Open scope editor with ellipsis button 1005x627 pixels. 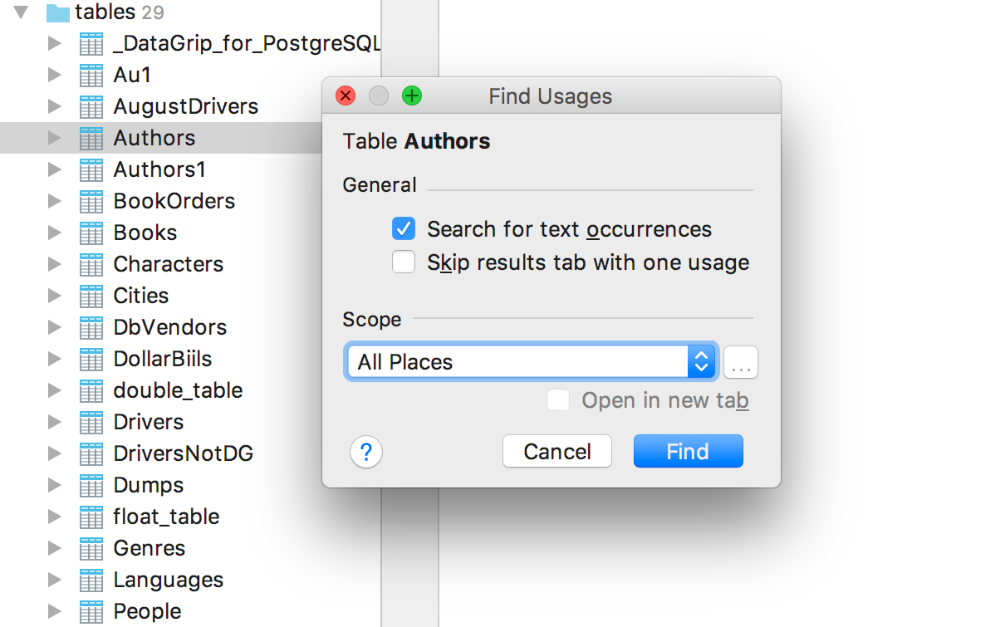coord(741,363)
